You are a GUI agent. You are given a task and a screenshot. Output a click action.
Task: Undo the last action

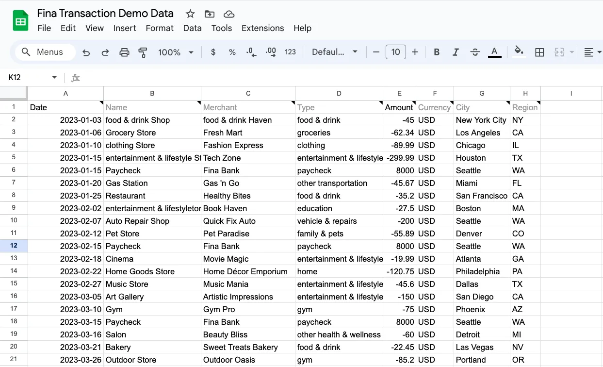(86, 52)
